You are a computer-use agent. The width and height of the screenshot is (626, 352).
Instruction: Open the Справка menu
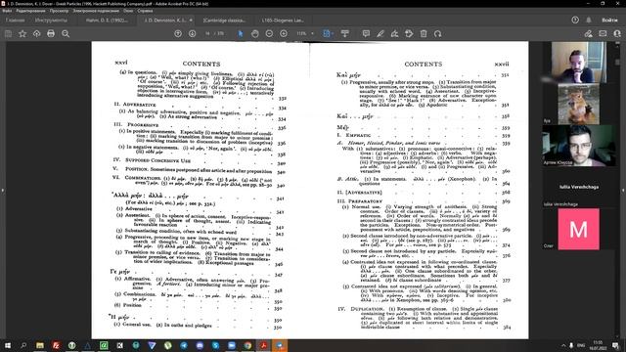click(145, 11)
